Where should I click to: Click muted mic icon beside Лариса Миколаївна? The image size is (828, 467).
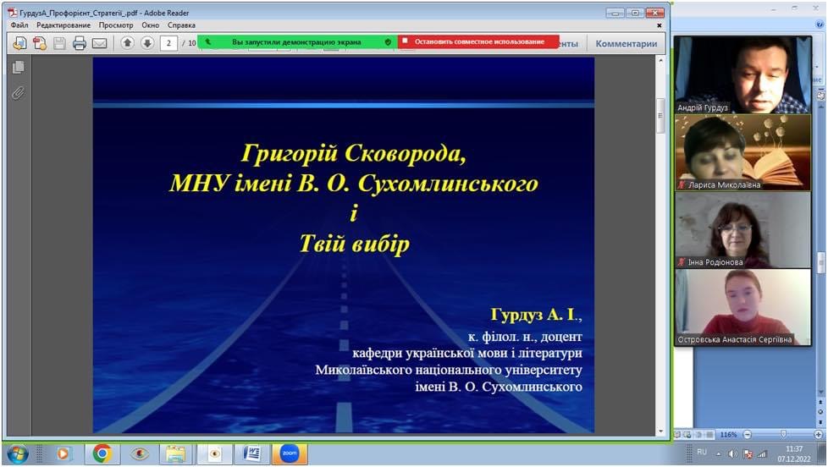[x=682, y=184]
